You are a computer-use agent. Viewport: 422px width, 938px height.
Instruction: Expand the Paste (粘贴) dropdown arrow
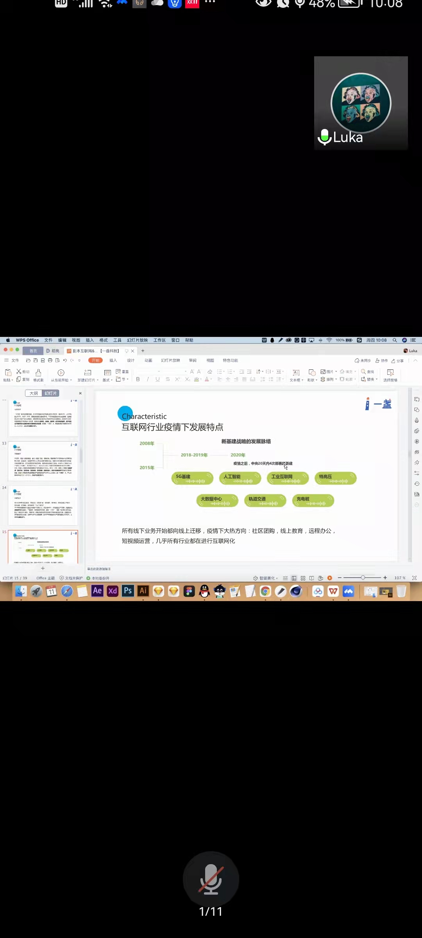pos(12,380)
